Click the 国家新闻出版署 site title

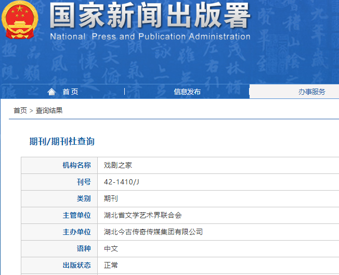click(x=150, y=16)
